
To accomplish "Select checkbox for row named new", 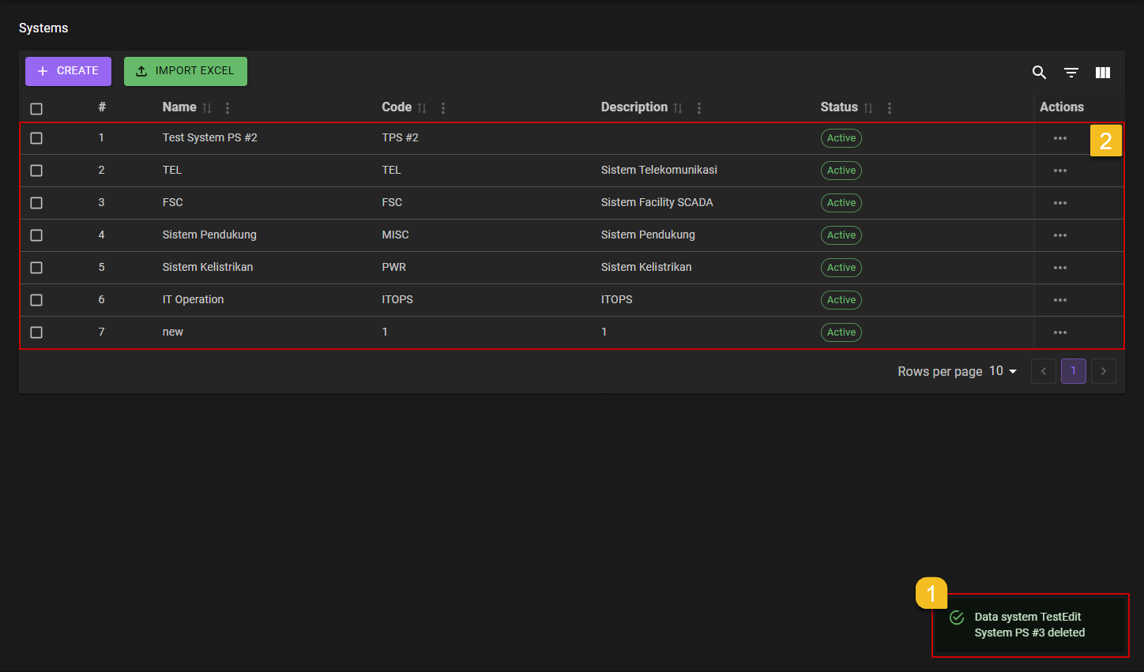I will click(x=36, y=332).
